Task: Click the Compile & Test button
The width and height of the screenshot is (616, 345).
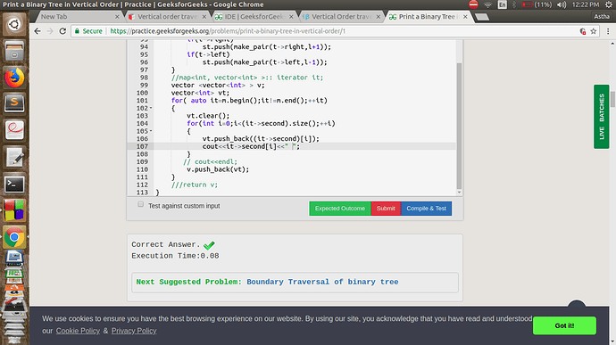Action: (x=426, y=209)
